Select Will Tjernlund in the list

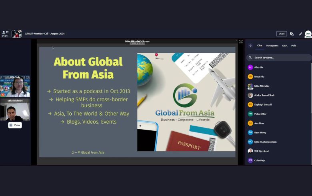(x=262, y=151)
